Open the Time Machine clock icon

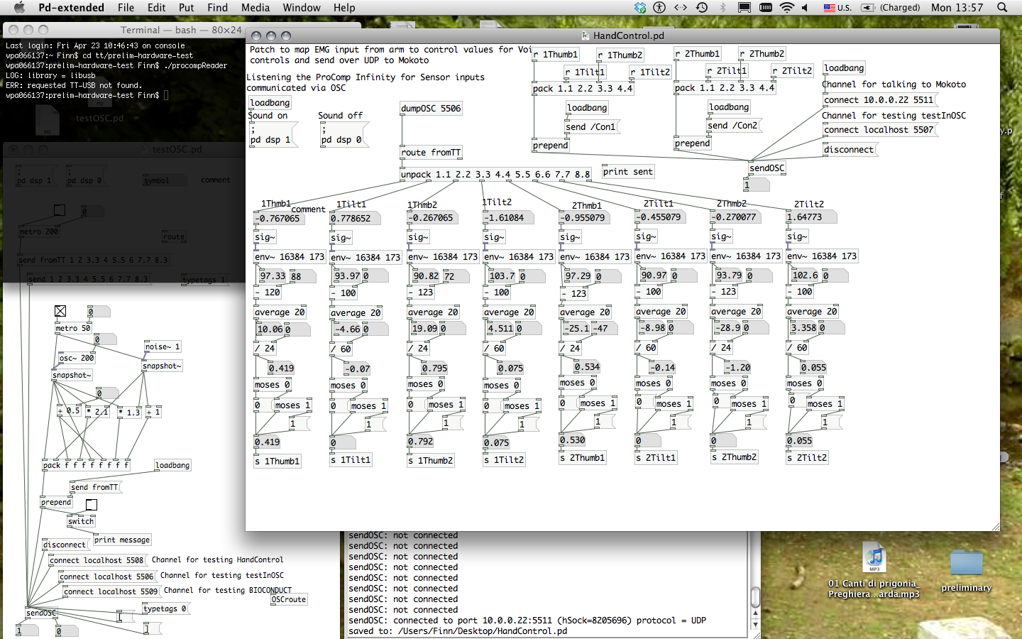click(x=702, y=8)
